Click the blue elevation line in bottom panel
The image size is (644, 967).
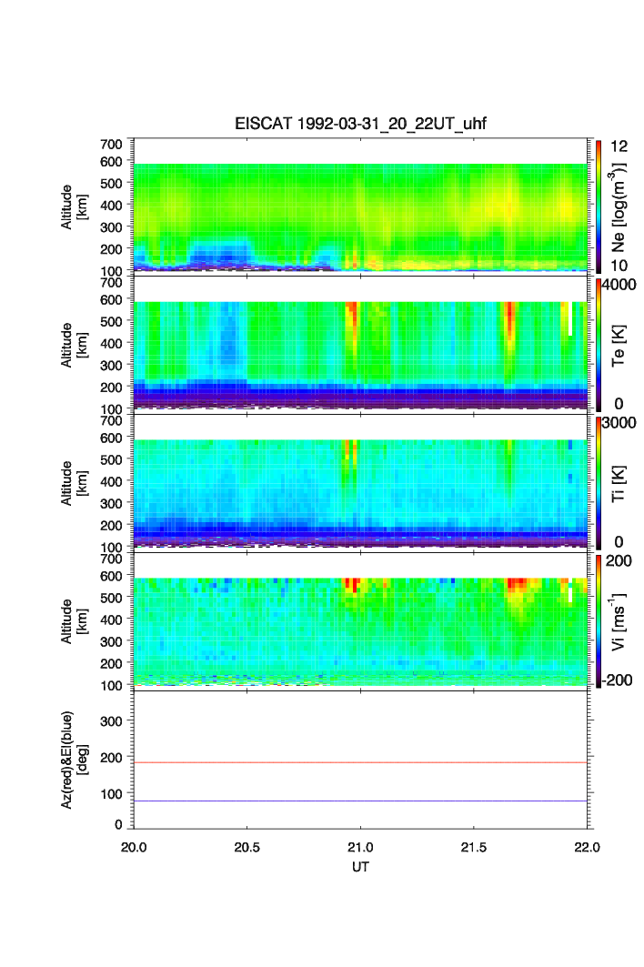click(360, 801)
